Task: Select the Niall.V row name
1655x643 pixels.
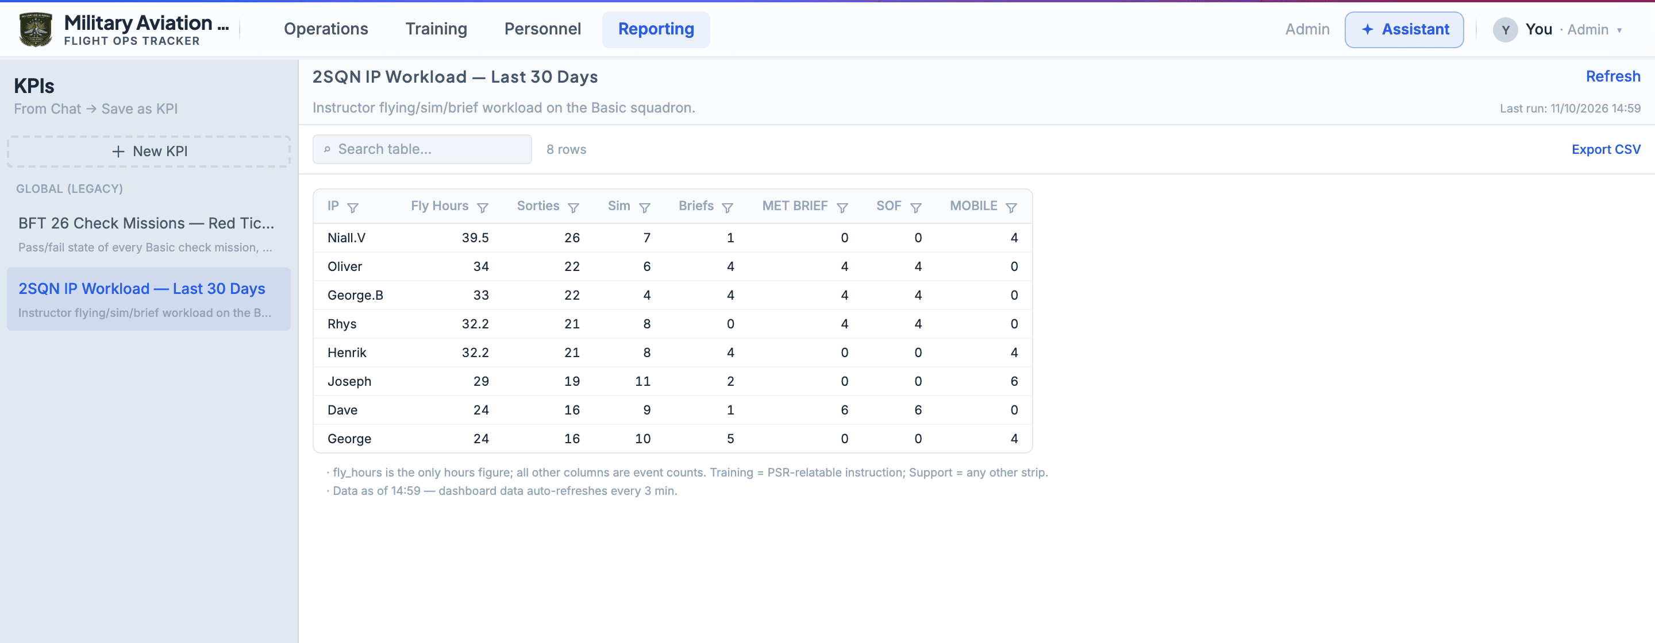Action: tap(347, 238)
